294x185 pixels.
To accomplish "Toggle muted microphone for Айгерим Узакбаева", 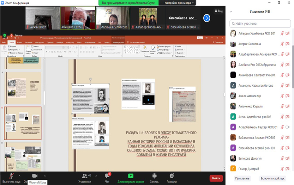I will [x=282, y=33].
